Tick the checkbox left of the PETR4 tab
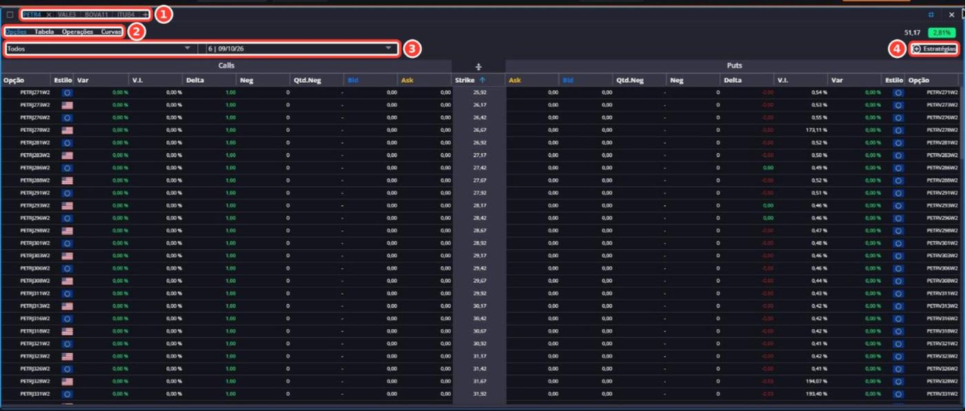This screenshot has width=965, height=411. click(10, 14)
